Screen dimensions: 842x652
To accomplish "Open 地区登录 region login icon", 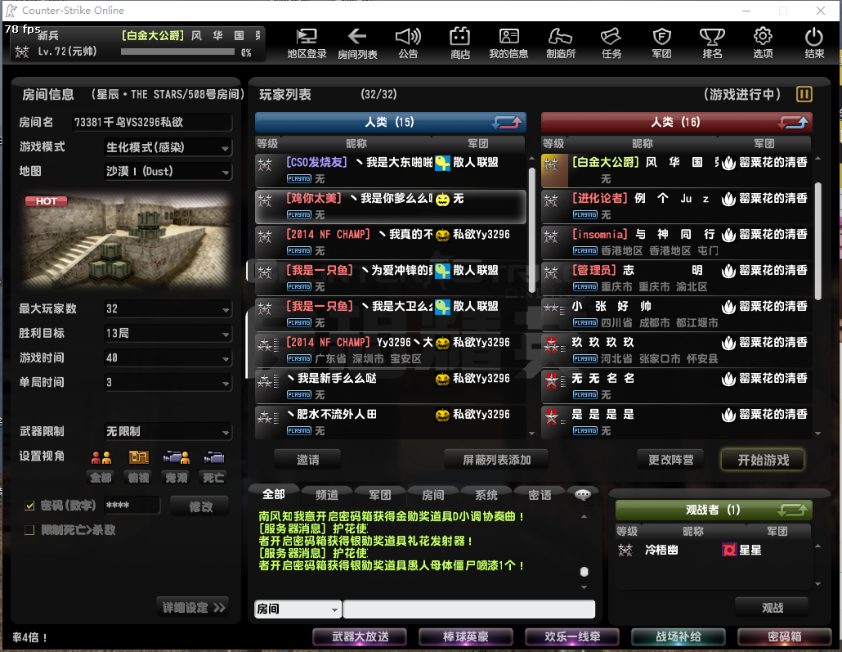I will coord(307,43).
